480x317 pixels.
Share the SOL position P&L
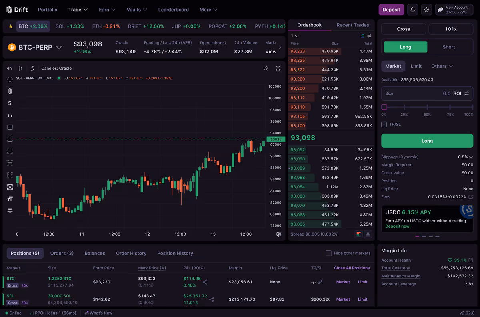click(x=212, y=299)
